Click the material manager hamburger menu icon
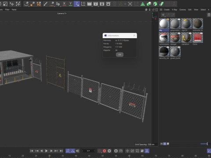This screenshot has width=211, height=158. tap(161, 10)
